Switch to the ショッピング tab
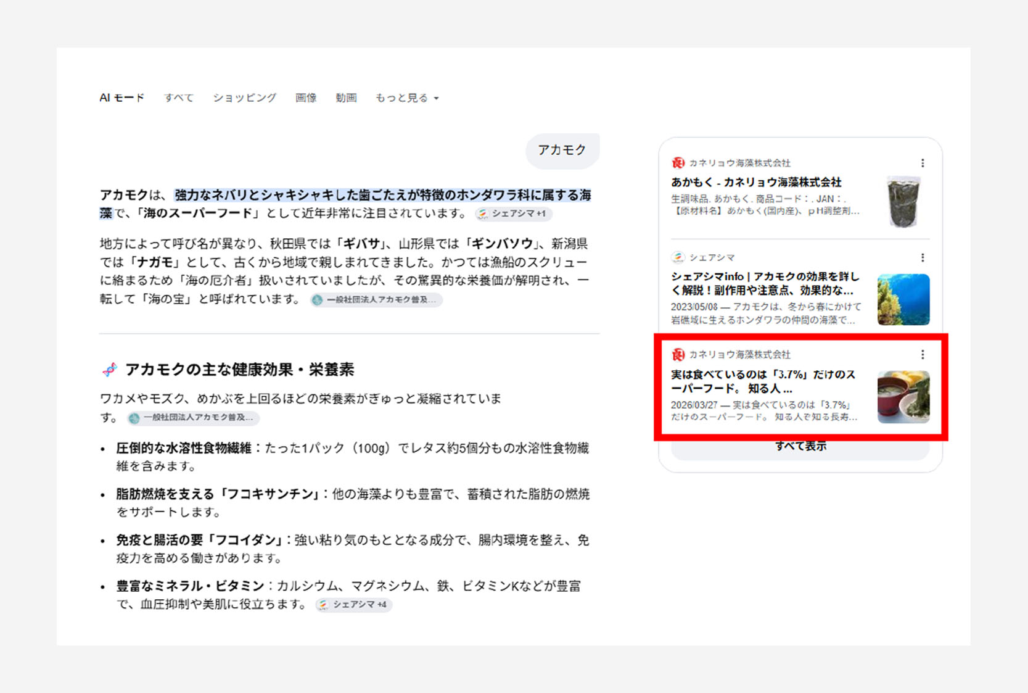The image size is (1028, 693). click(245, 98)
